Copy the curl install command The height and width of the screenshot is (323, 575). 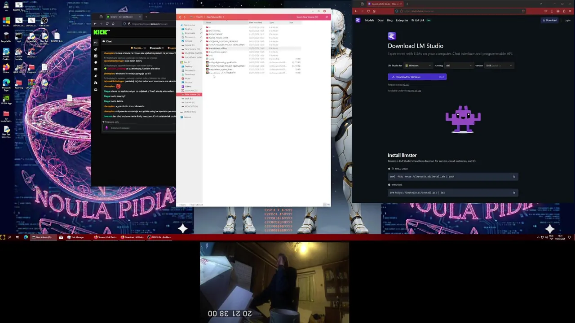[514, 177]
